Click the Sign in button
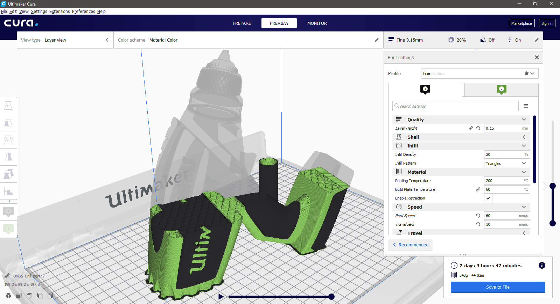This screenshot has height=304, width=560. tap(547, 23)
